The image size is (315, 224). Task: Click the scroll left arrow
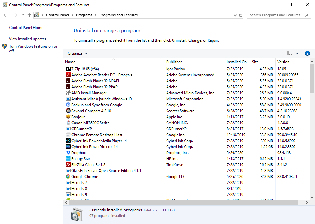[x=66, y=202]
